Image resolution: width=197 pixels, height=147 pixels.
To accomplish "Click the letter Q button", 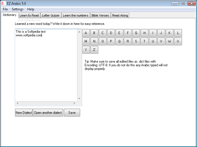I will tap(119, 41).
